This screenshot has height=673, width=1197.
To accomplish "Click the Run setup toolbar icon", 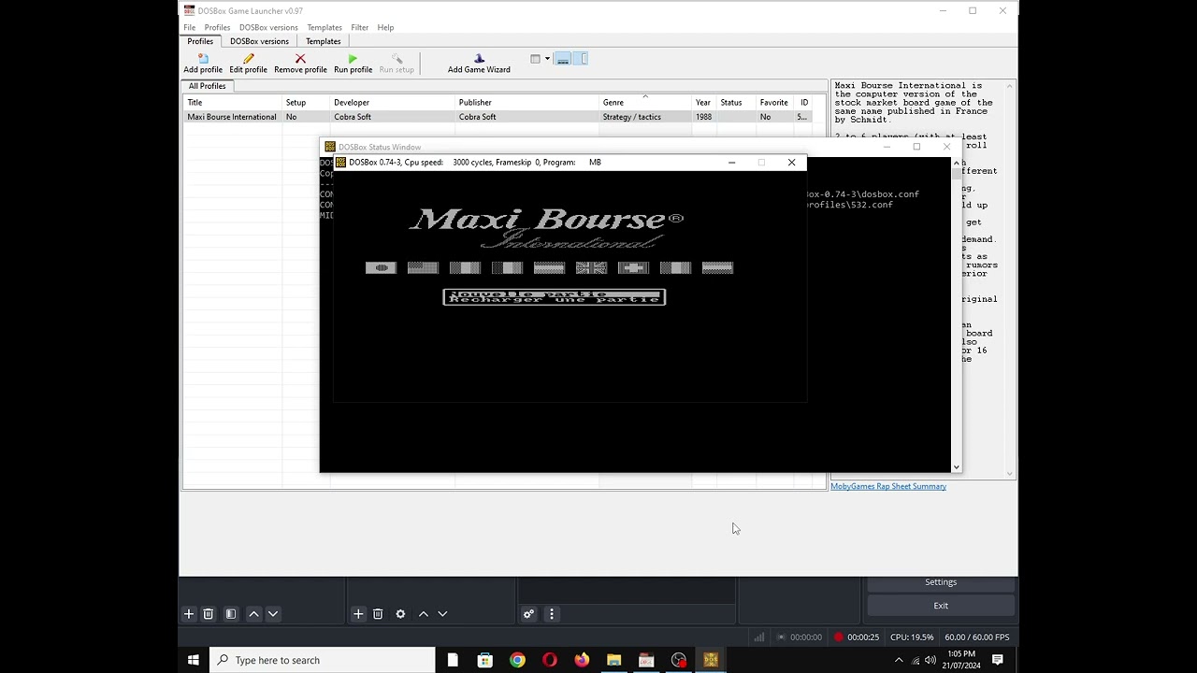I will point(397,63).
